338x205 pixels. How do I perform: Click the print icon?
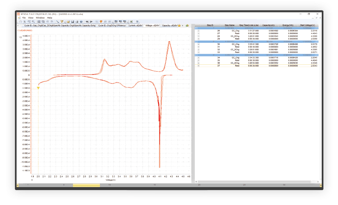77,22
